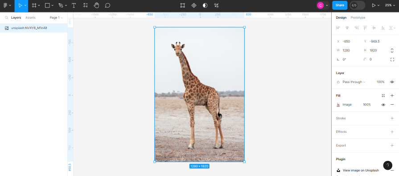Click Align top icon
Image resolution: width=399 pixels, height=176 pixels.
[x=365, y=28]
